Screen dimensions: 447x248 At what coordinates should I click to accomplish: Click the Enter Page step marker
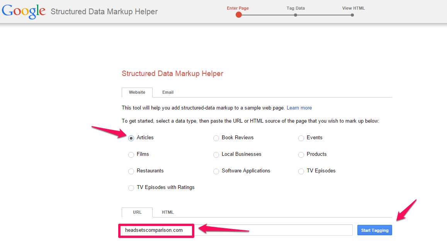(x=239, y=15)
